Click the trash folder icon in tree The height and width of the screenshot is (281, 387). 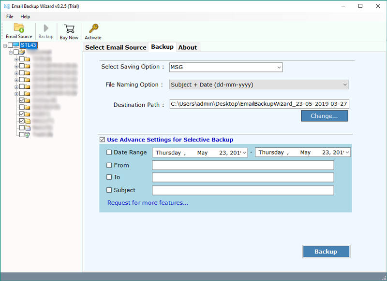click(28, 135)
